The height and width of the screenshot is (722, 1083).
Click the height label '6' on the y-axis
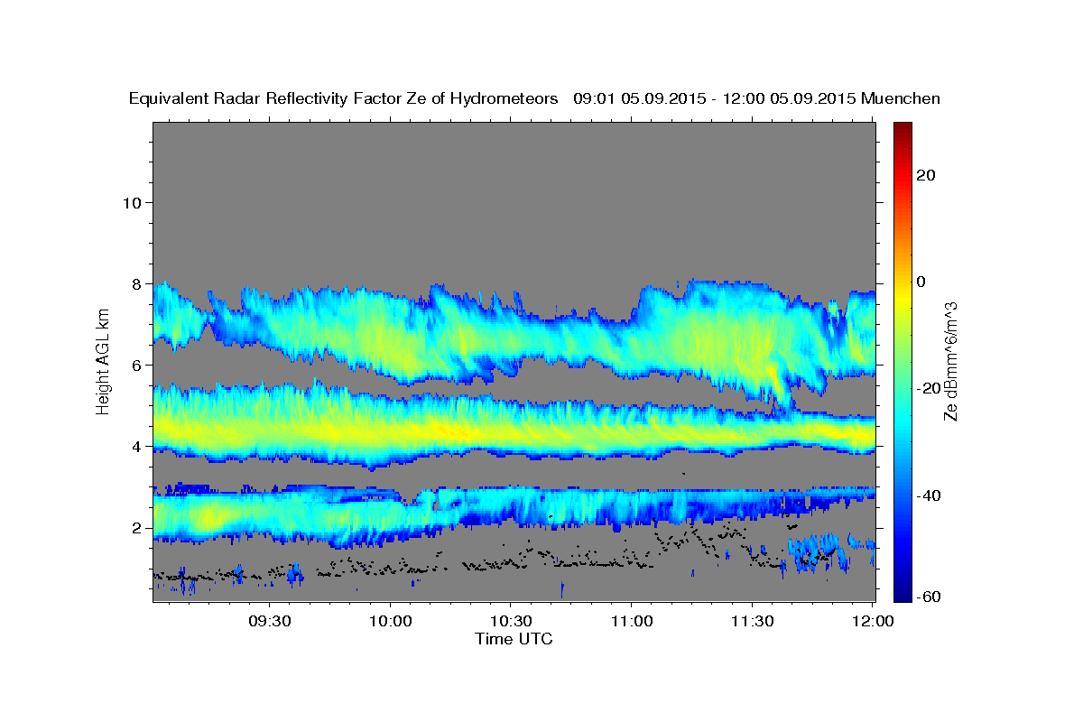point(135,365)
